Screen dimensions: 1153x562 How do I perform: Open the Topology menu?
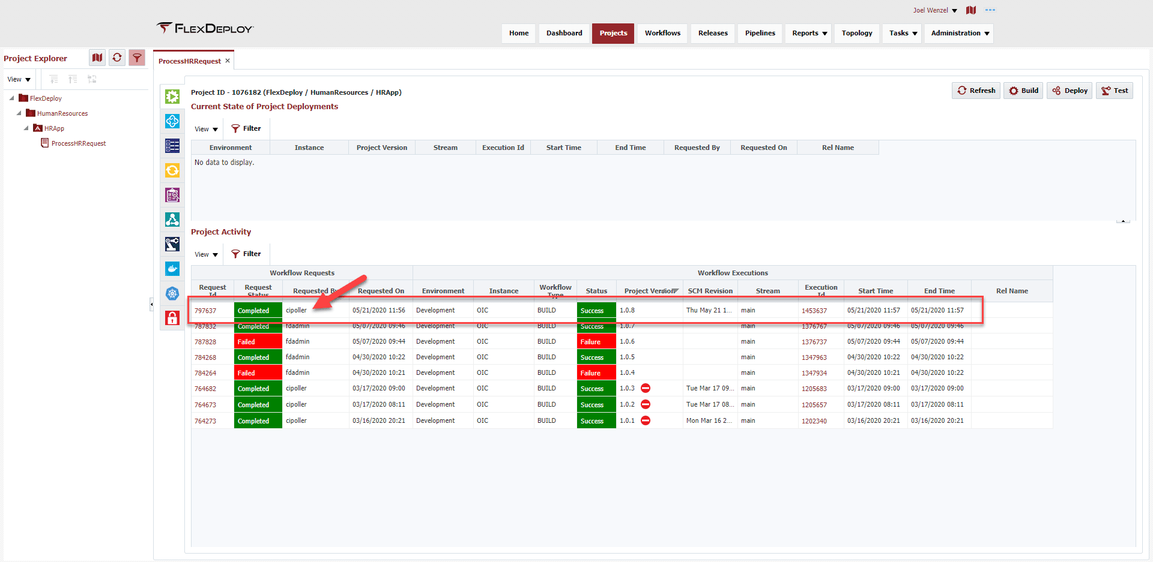(x=857, y=33)
